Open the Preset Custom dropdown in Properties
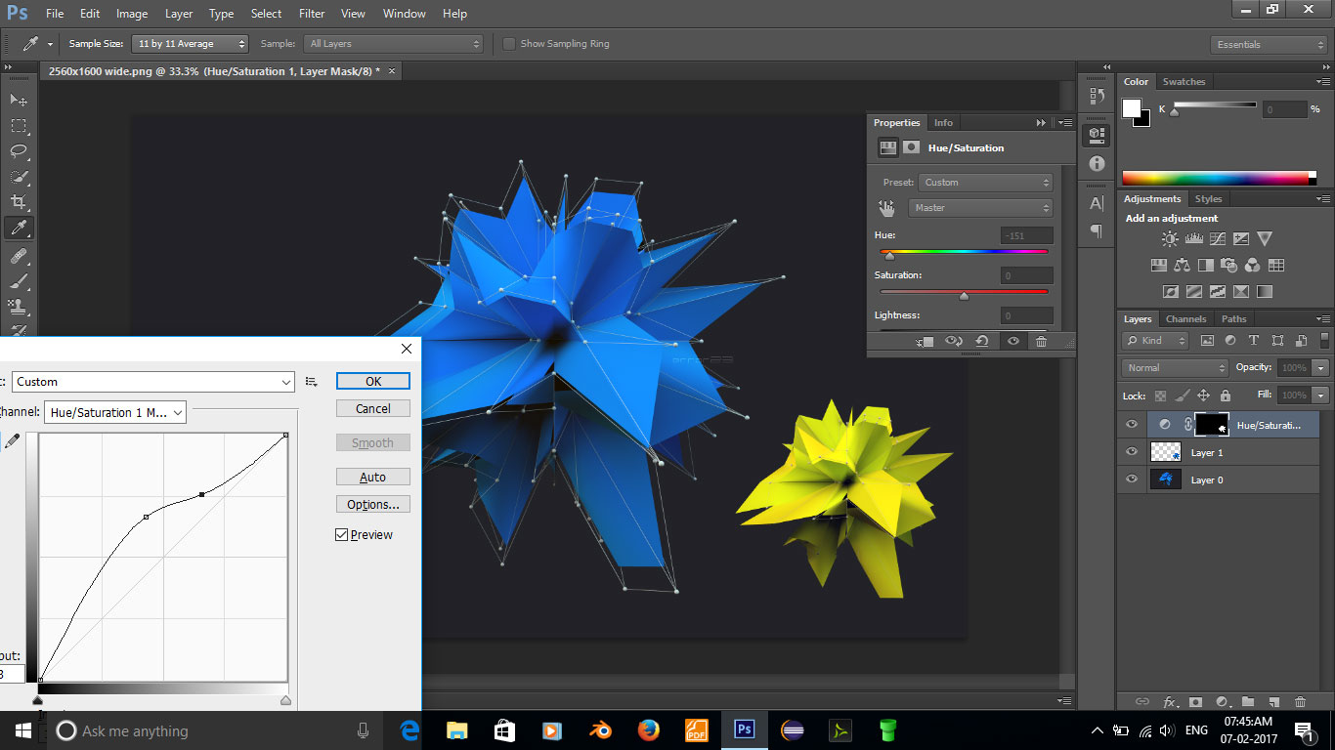 pos(985,183)
